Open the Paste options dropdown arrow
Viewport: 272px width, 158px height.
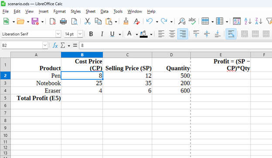coord(116,22)
